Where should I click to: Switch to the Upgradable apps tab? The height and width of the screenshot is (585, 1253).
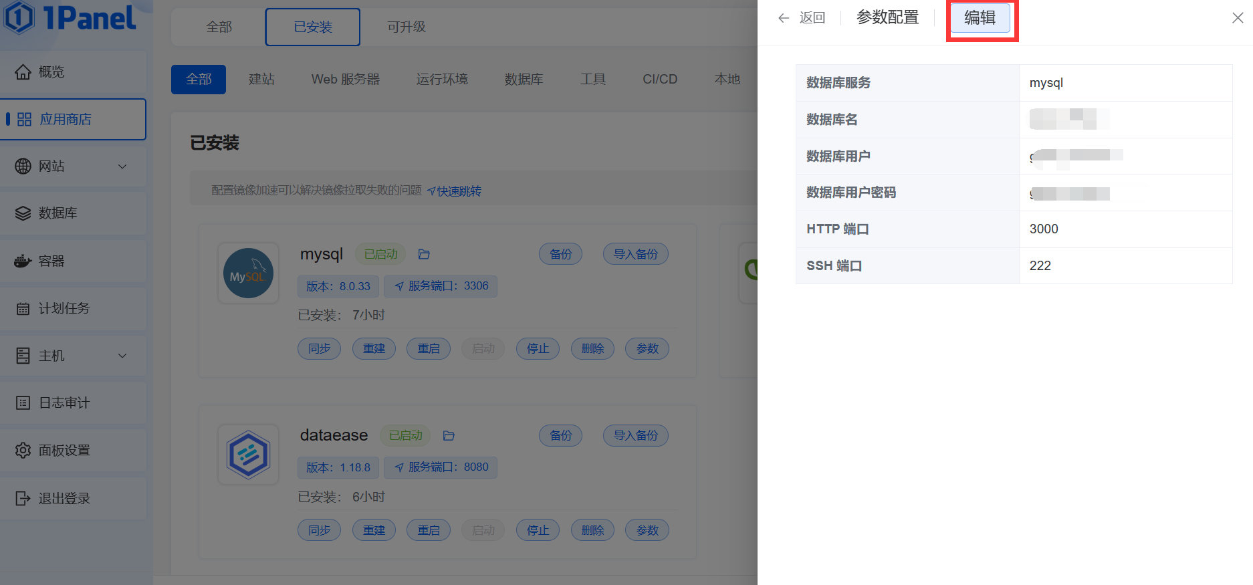[406, 27]
